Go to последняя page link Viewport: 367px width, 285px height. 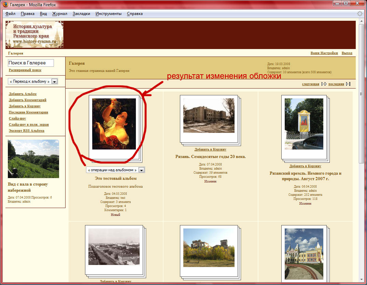(x=336, y=84)
